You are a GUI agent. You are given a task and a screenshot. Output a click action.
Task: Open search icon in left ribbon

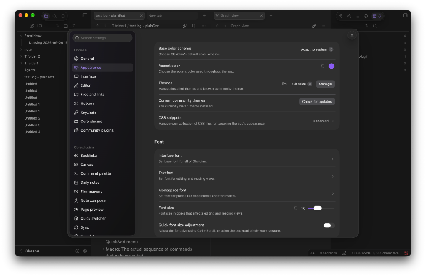click(x=54, y=16)
